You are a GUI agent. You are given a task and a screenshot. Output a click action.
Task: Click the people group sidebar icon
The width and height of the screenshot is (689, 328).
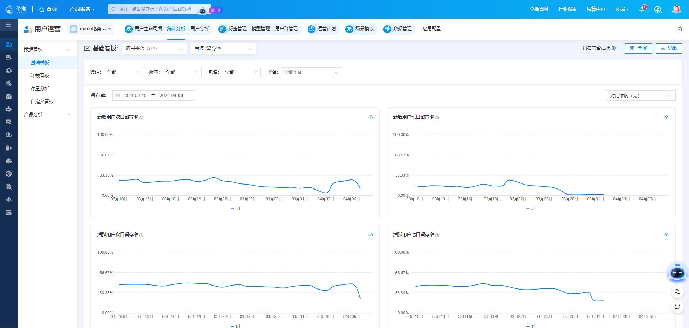coord(9,200)
